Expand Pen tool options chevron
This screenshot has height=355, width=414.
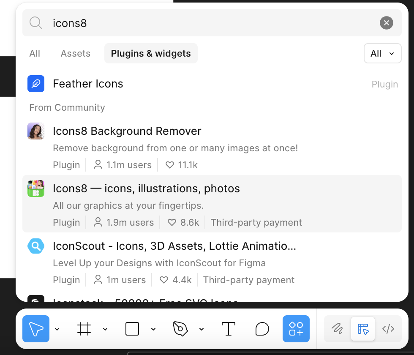click(202, 329)
